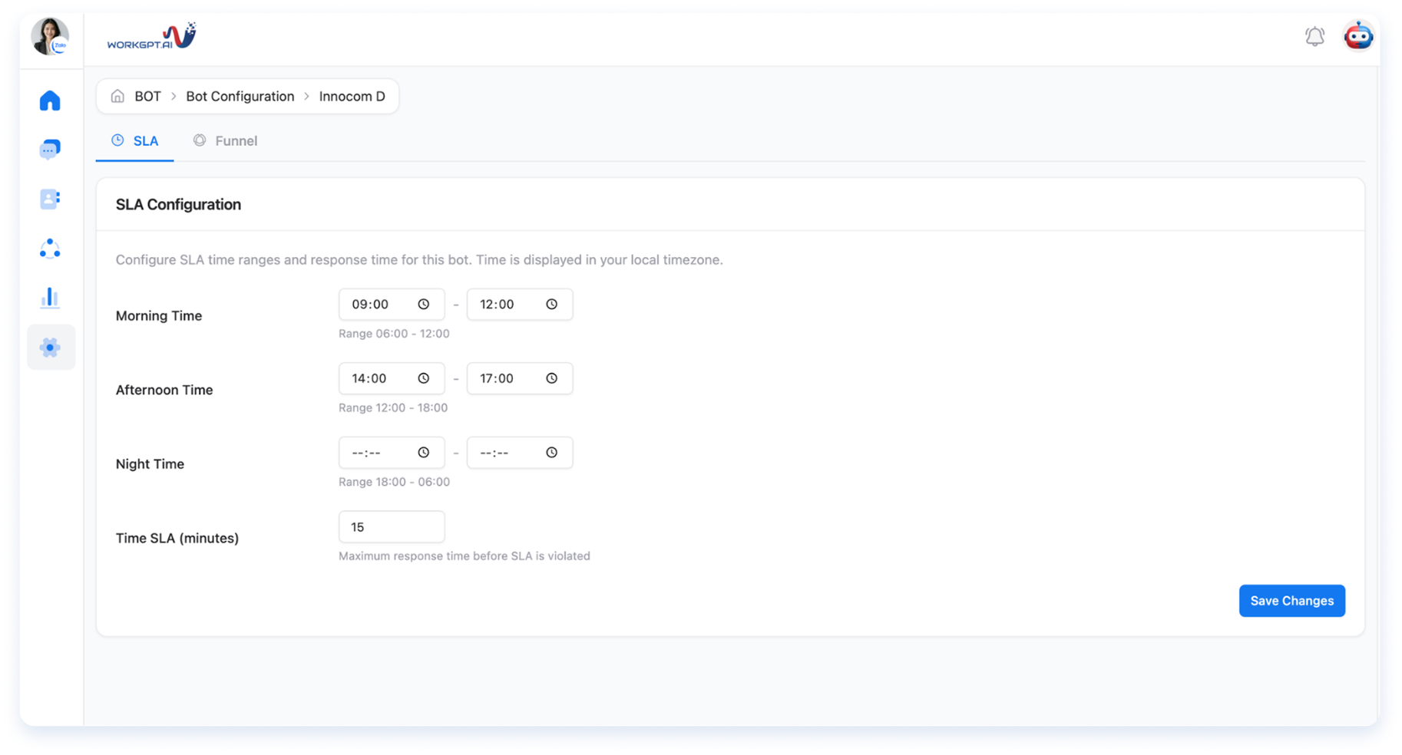1402x755 pixels.
Task: Go to Bot Configuration breadcrumb
Action: coord(240,96)
